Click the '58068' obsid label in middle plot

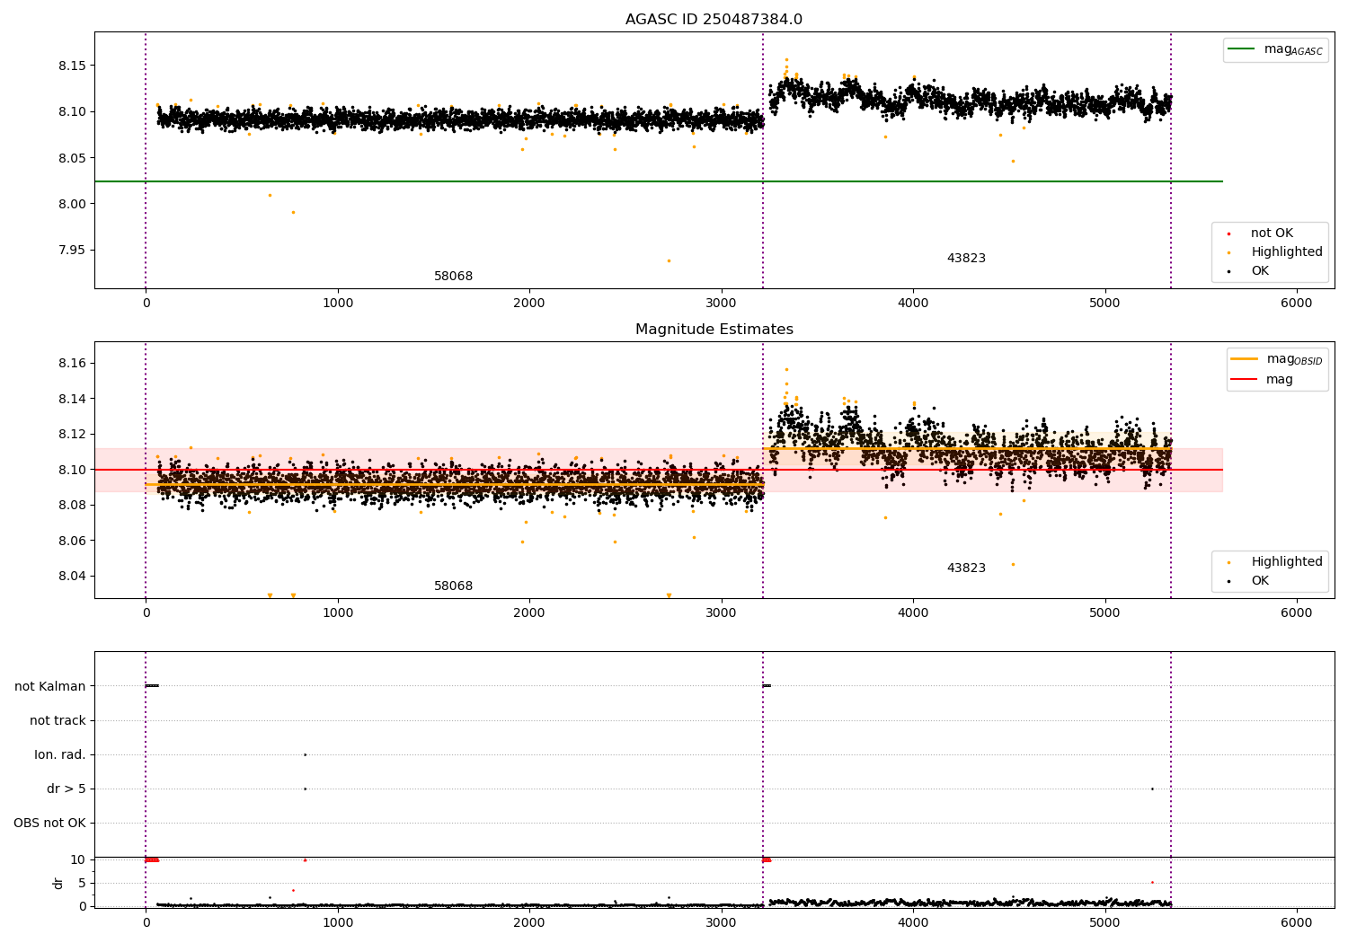[453, 586]
